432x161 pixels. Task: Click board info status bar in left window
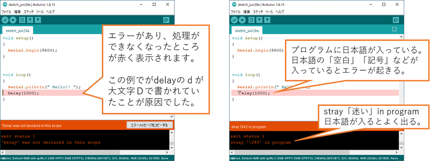point(87,158)
